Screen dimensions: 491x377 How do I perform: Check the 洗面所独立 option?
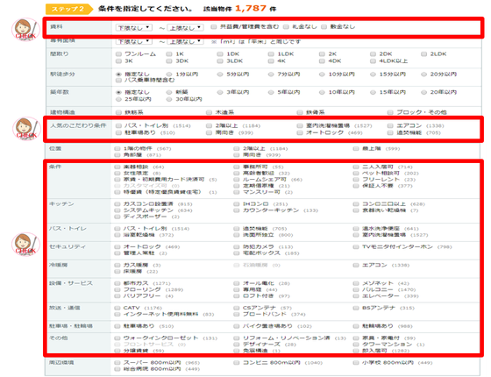[x=237, y=235]
